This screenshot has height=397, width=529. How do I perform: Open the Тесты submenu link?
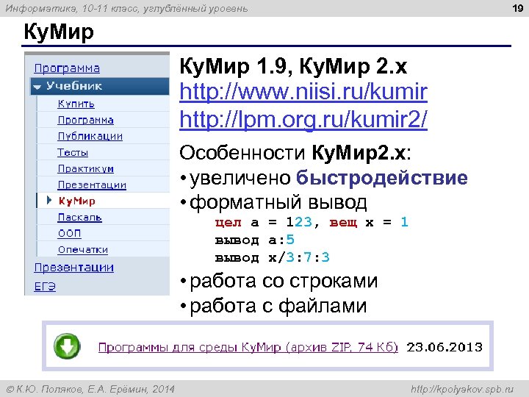(73, 153)
